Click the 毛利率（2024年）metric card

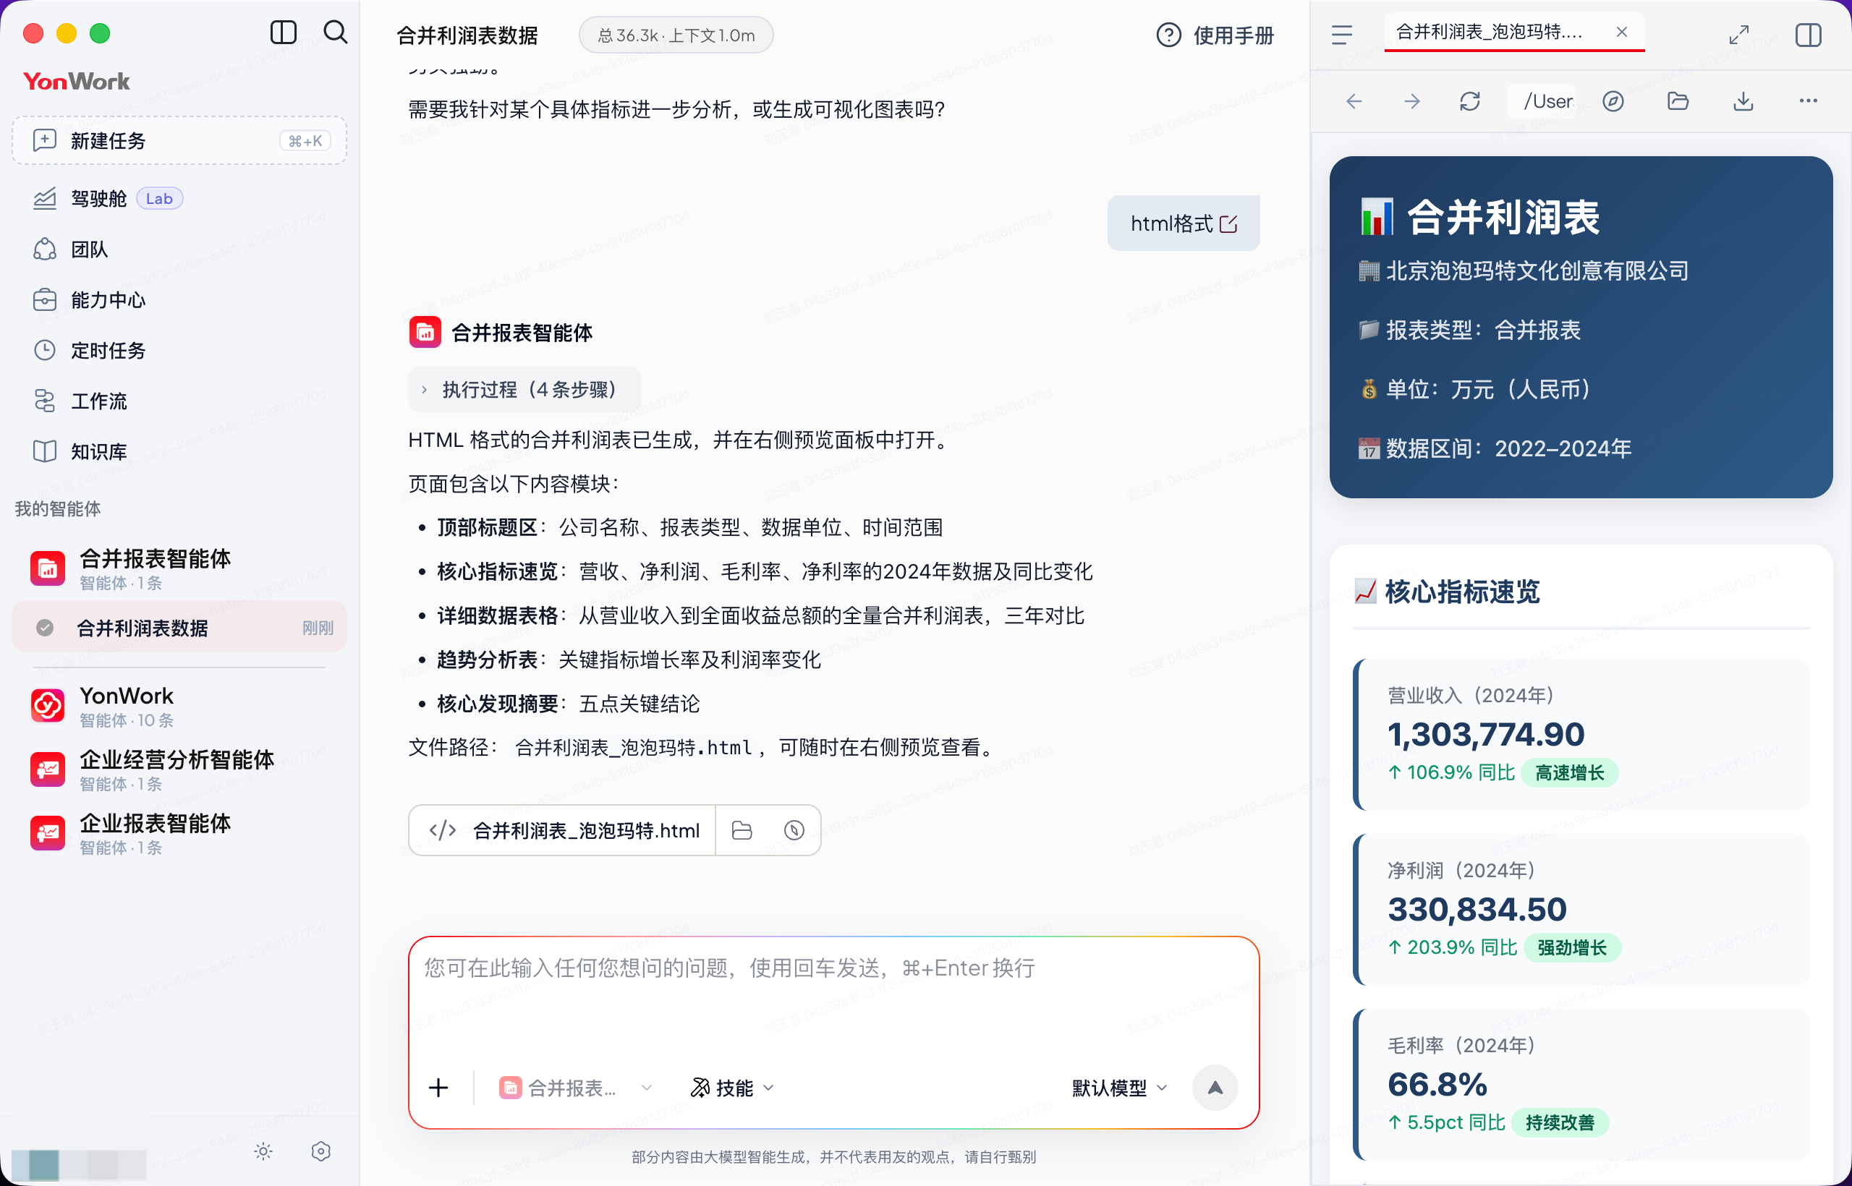[1581, 1083]
